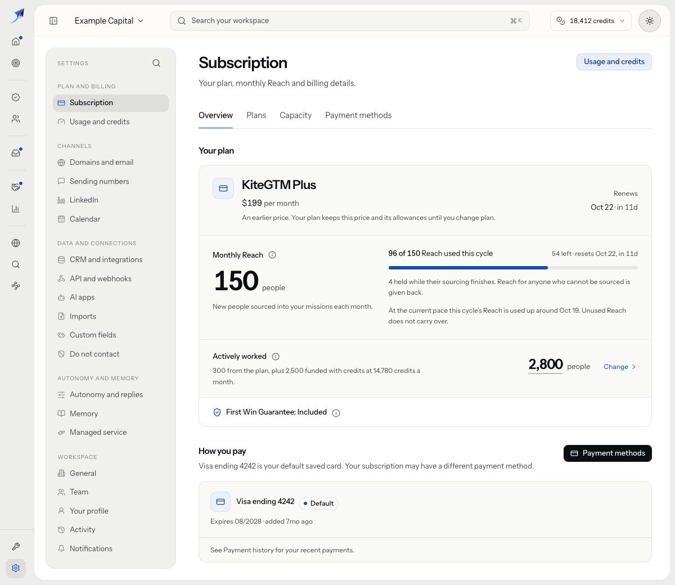Expand the 18,412 credits dropdown
This screenshot has width=675, height=585.
pyautogui.click(x=591, y=21)
